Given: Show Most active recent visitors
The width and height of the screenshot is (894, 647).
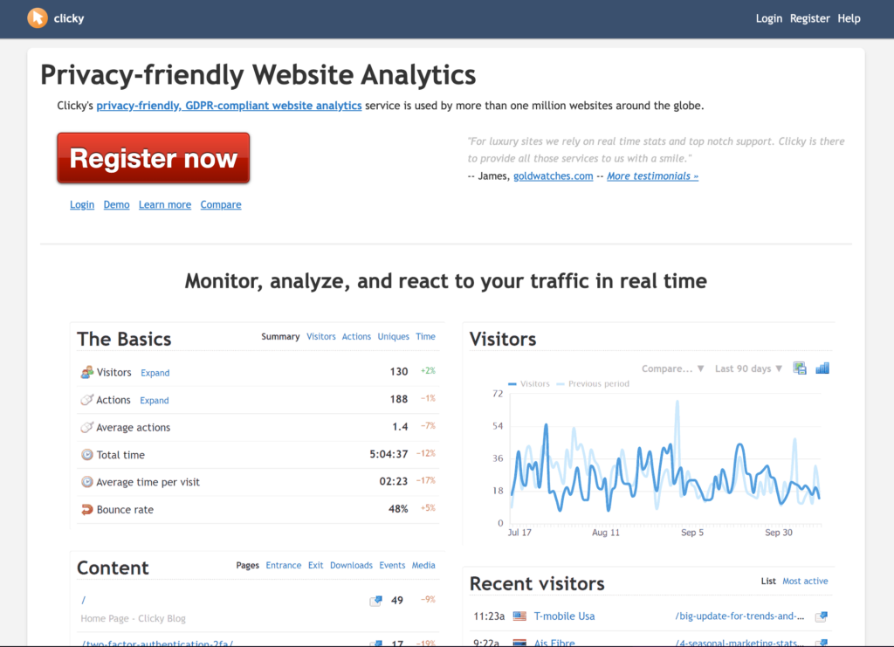Looking at the screenshot, I should [x=805, y=581].
